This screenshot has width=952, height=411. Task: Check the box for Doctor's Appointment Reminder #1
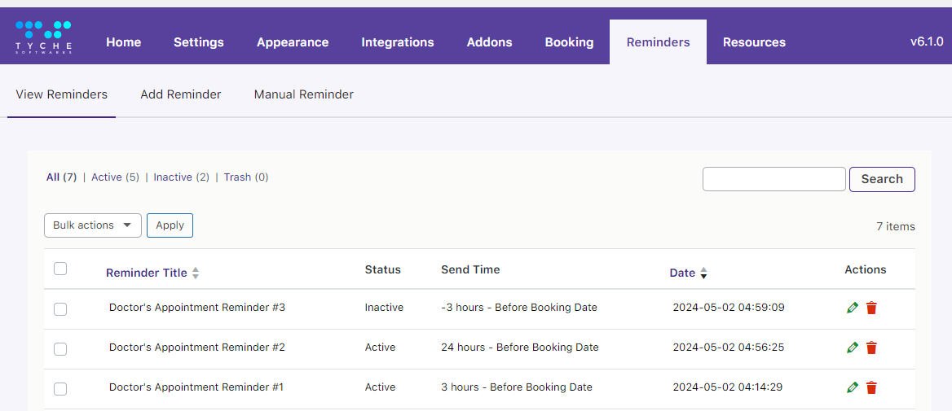[60, 389]
